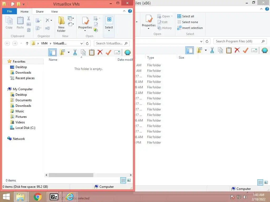
Task: Click the Search VirtualBox input field
Action: pyautogui.click(x=112, y=43)
